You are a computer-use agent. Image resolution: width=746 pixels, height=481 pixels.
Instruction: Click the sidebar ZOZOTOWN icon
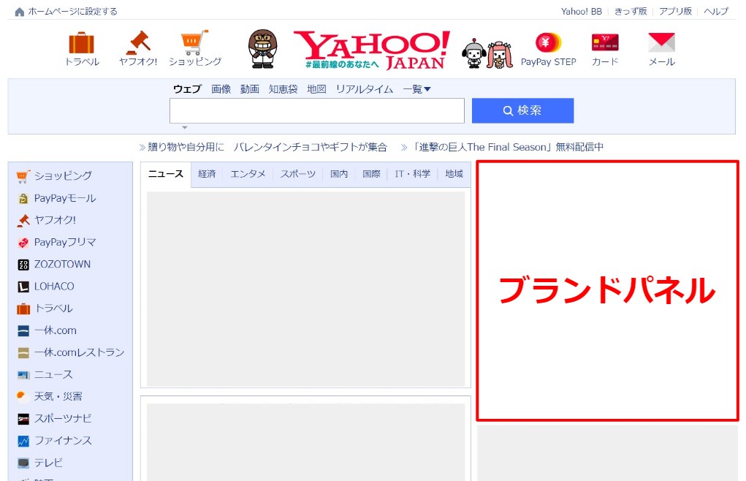(x=23, y=265)
